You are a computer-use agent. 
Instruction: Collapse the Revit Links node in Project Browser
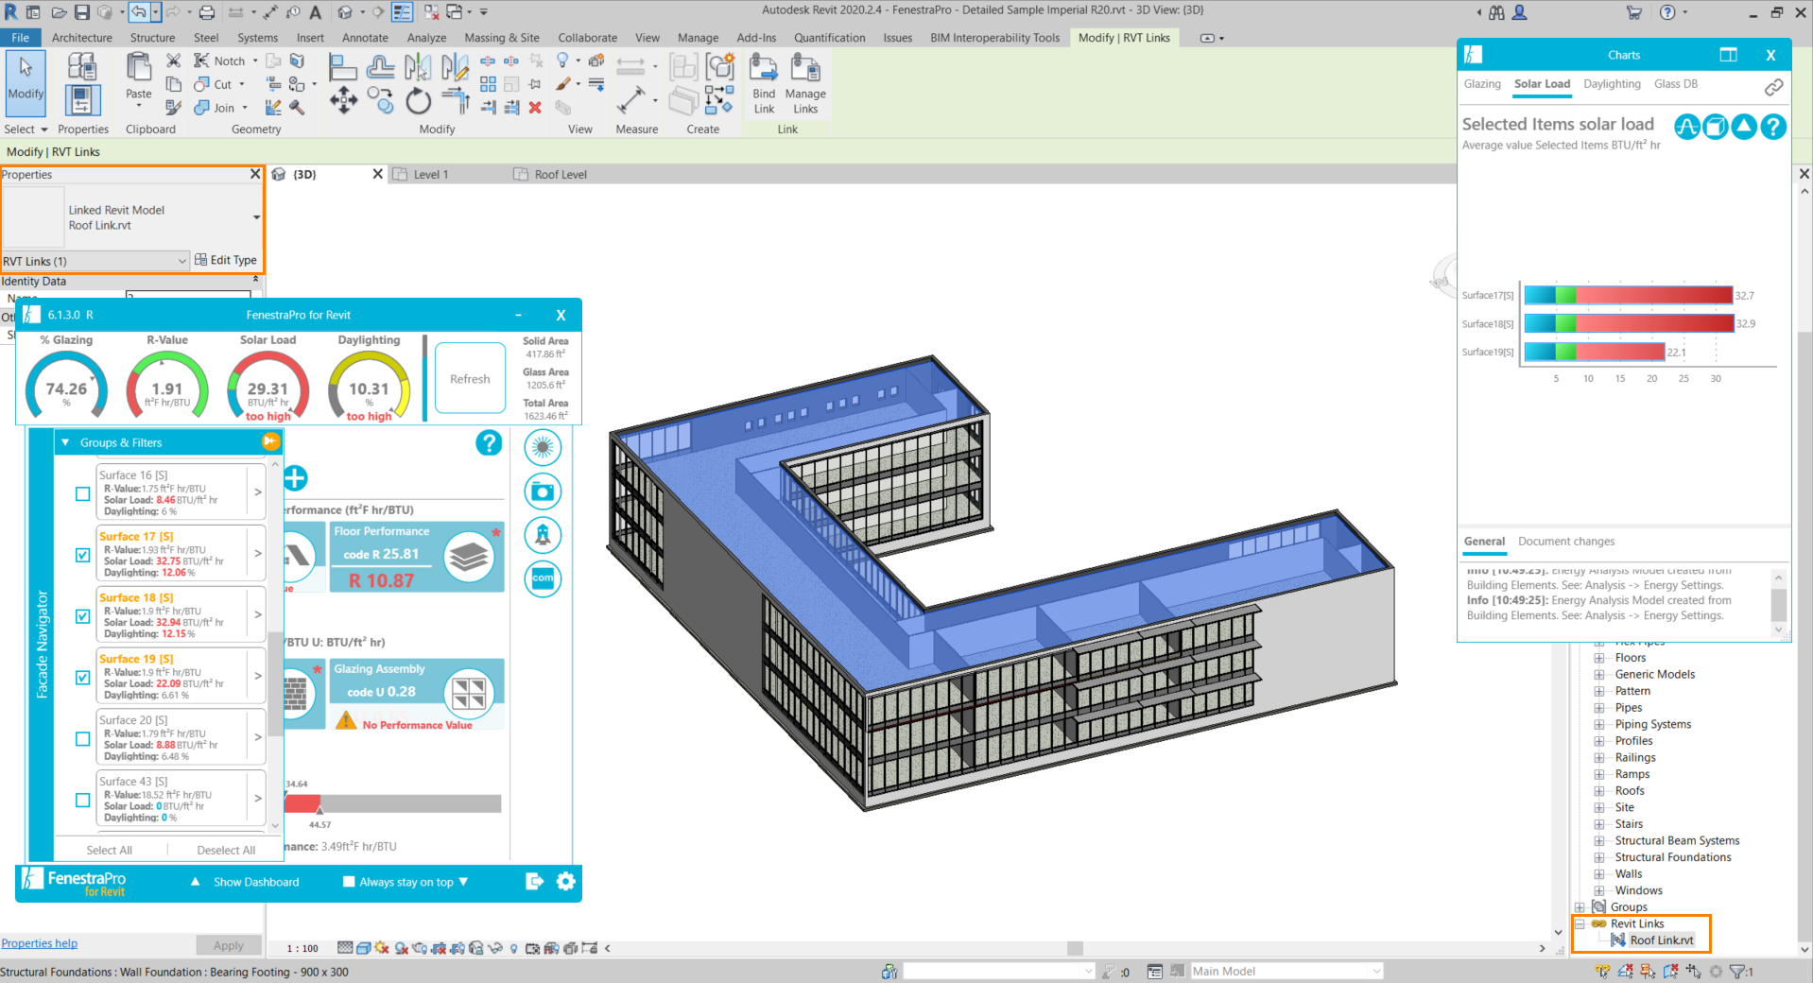click(1580, 923)
